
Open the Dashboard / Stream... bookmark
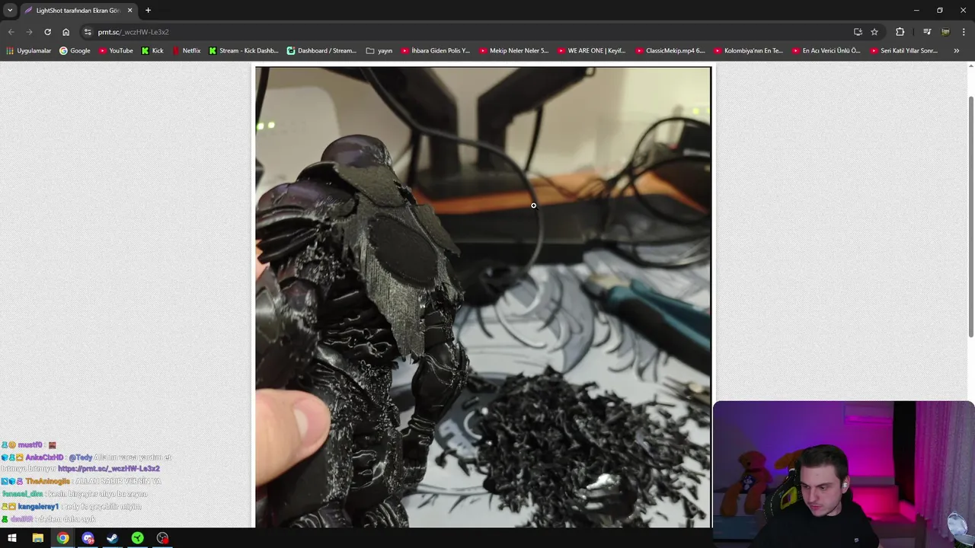(x=321, y=51)
